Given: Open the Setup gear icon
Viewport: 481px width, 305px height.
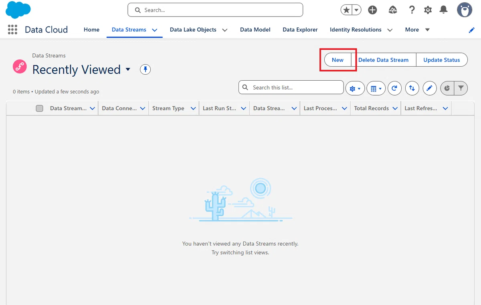Looking at the screenshot, I should click(428, 10).
